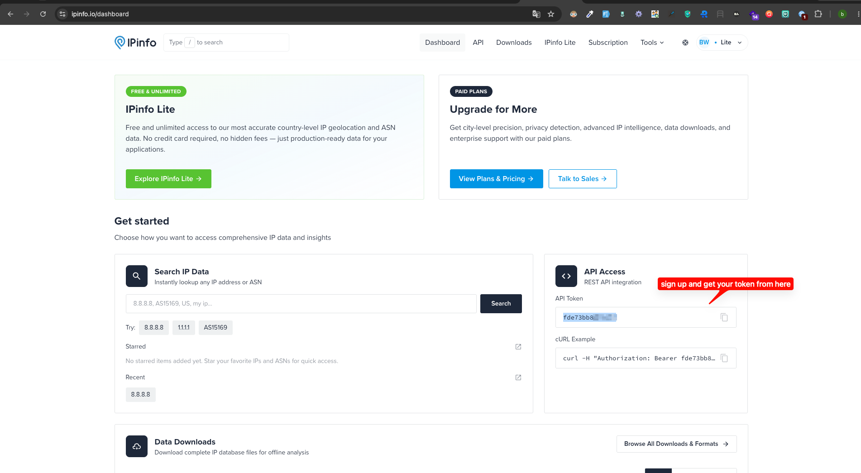Click the cURL Example code field
The height and width of the screenshot is (473, 861).
tap(646, 358)
